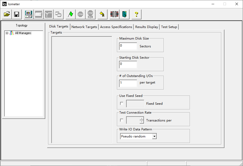Go to the Access Specifications tab
The width and height of the screenshot is (243, 166).
coord(116,27)
